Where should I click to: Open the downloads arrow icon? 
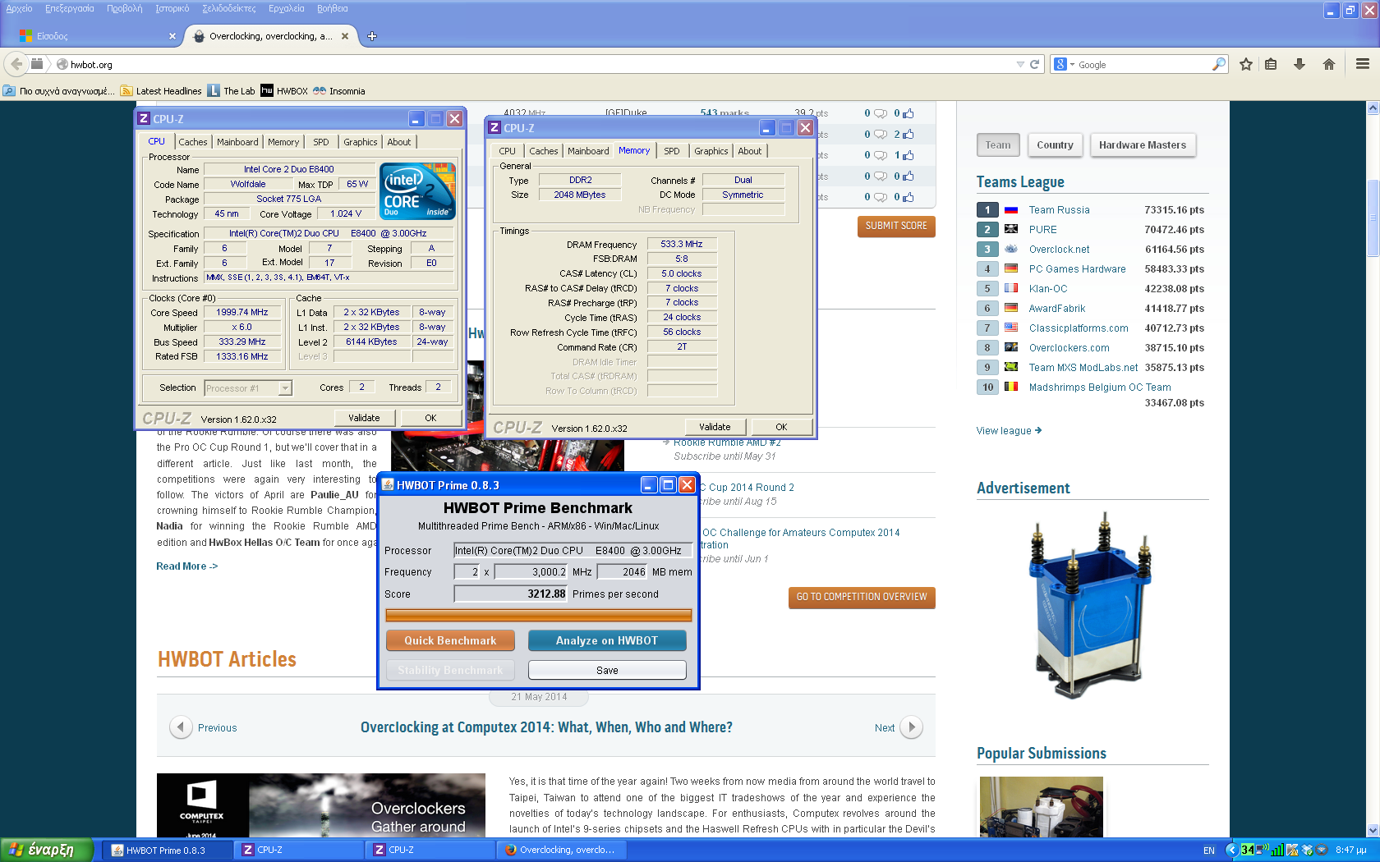(1299, 64)
